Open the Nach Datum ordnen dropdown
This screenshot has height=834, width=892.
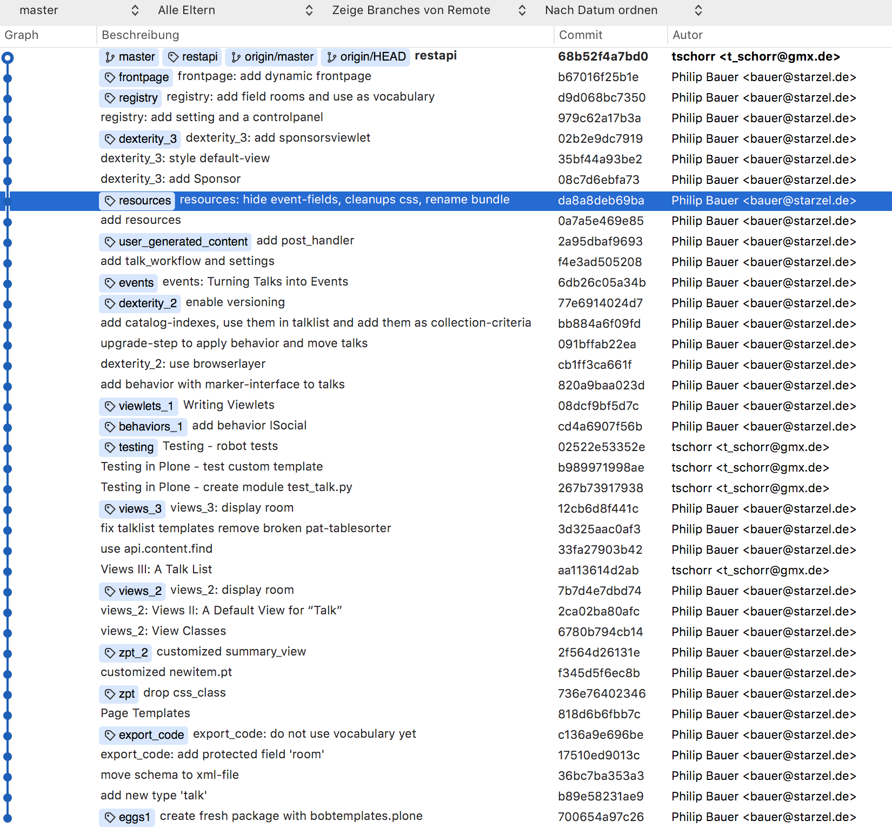coord(623,10)
